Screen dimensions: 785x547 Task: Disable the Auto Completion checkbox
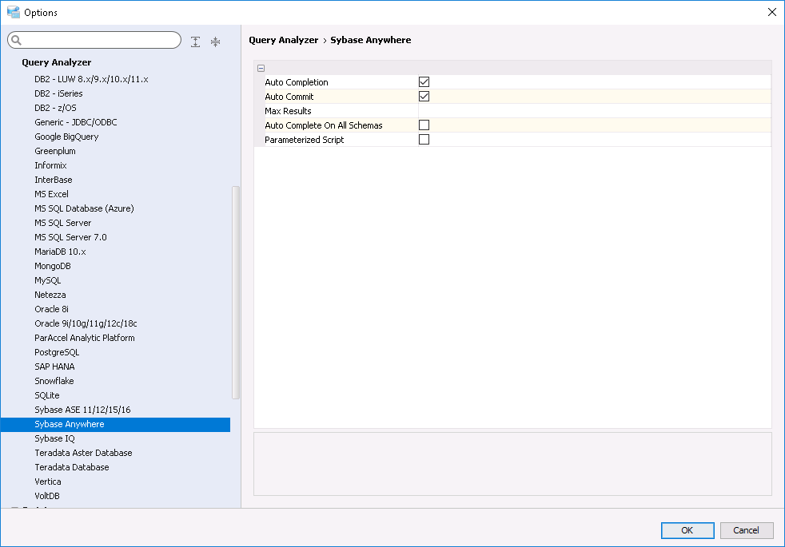click(x=424, y=81)
